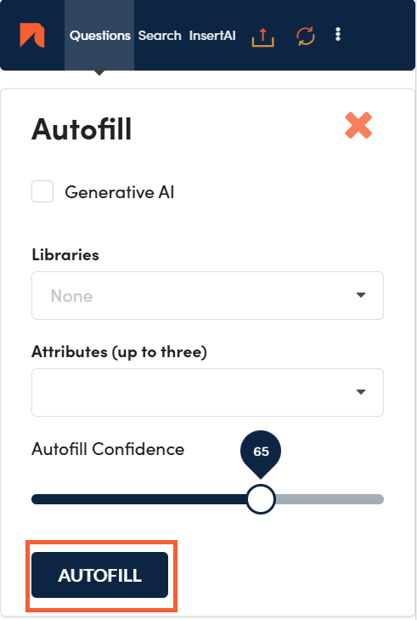
Task: Open the InsertAI tab
Action: click(x=212, y=36)
